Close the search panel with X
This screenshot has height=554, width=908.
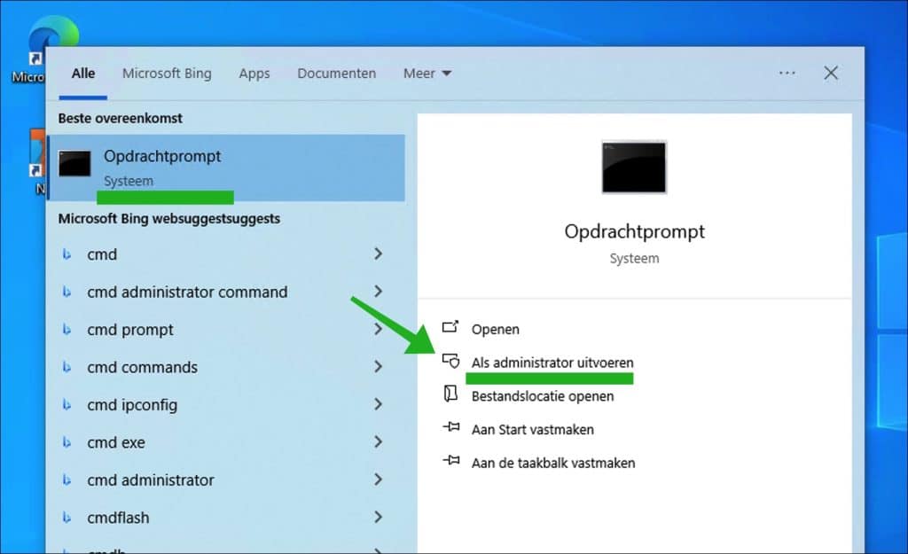831,73
